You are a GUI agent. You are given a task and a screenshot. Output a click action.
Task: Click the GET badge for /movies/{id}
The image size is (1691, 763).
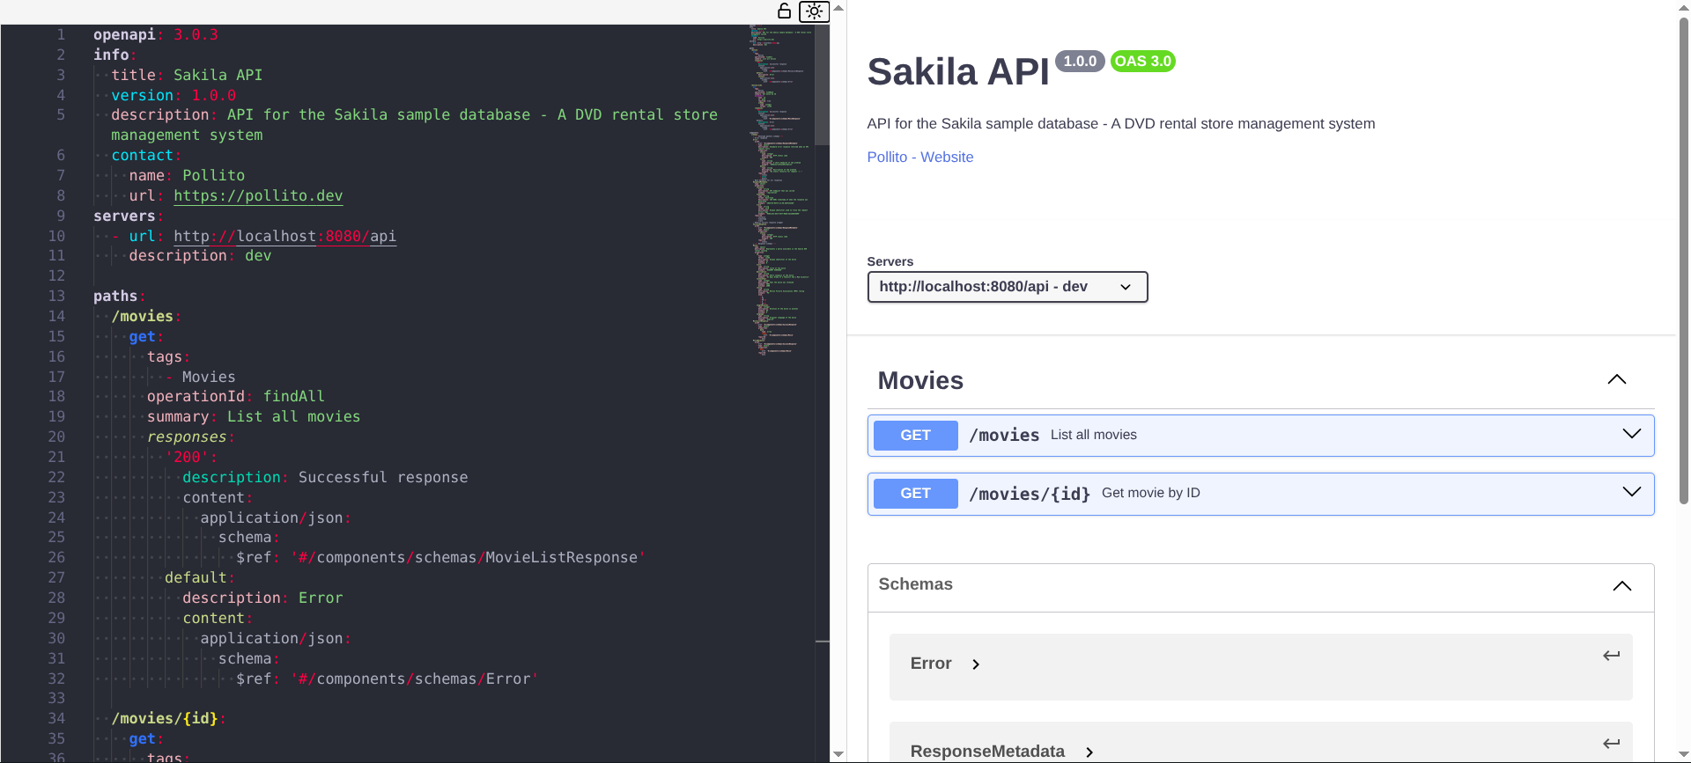(915, 494)
